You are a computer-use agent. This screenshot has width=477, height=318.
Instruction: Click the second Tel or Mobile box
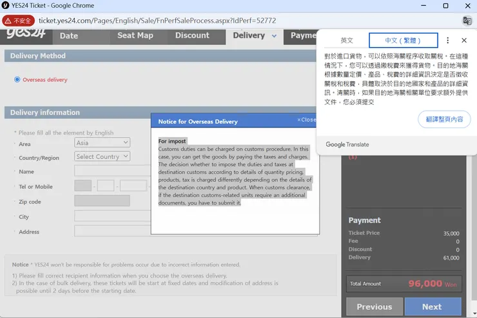pyautogui.click(x=106, y=185)
